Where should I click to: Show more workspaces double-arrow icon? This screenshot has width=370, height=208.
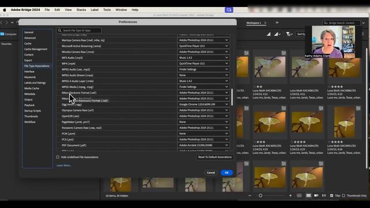[x=277, y=23]
